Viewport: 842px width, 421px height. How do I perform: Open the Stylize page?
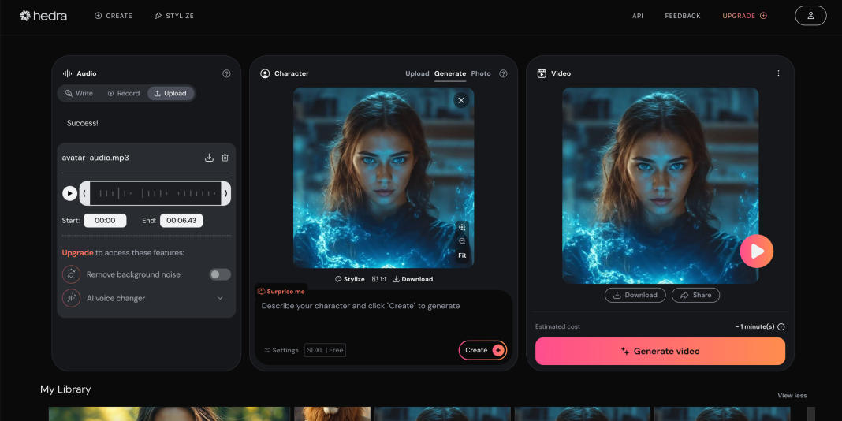[174, 16]
